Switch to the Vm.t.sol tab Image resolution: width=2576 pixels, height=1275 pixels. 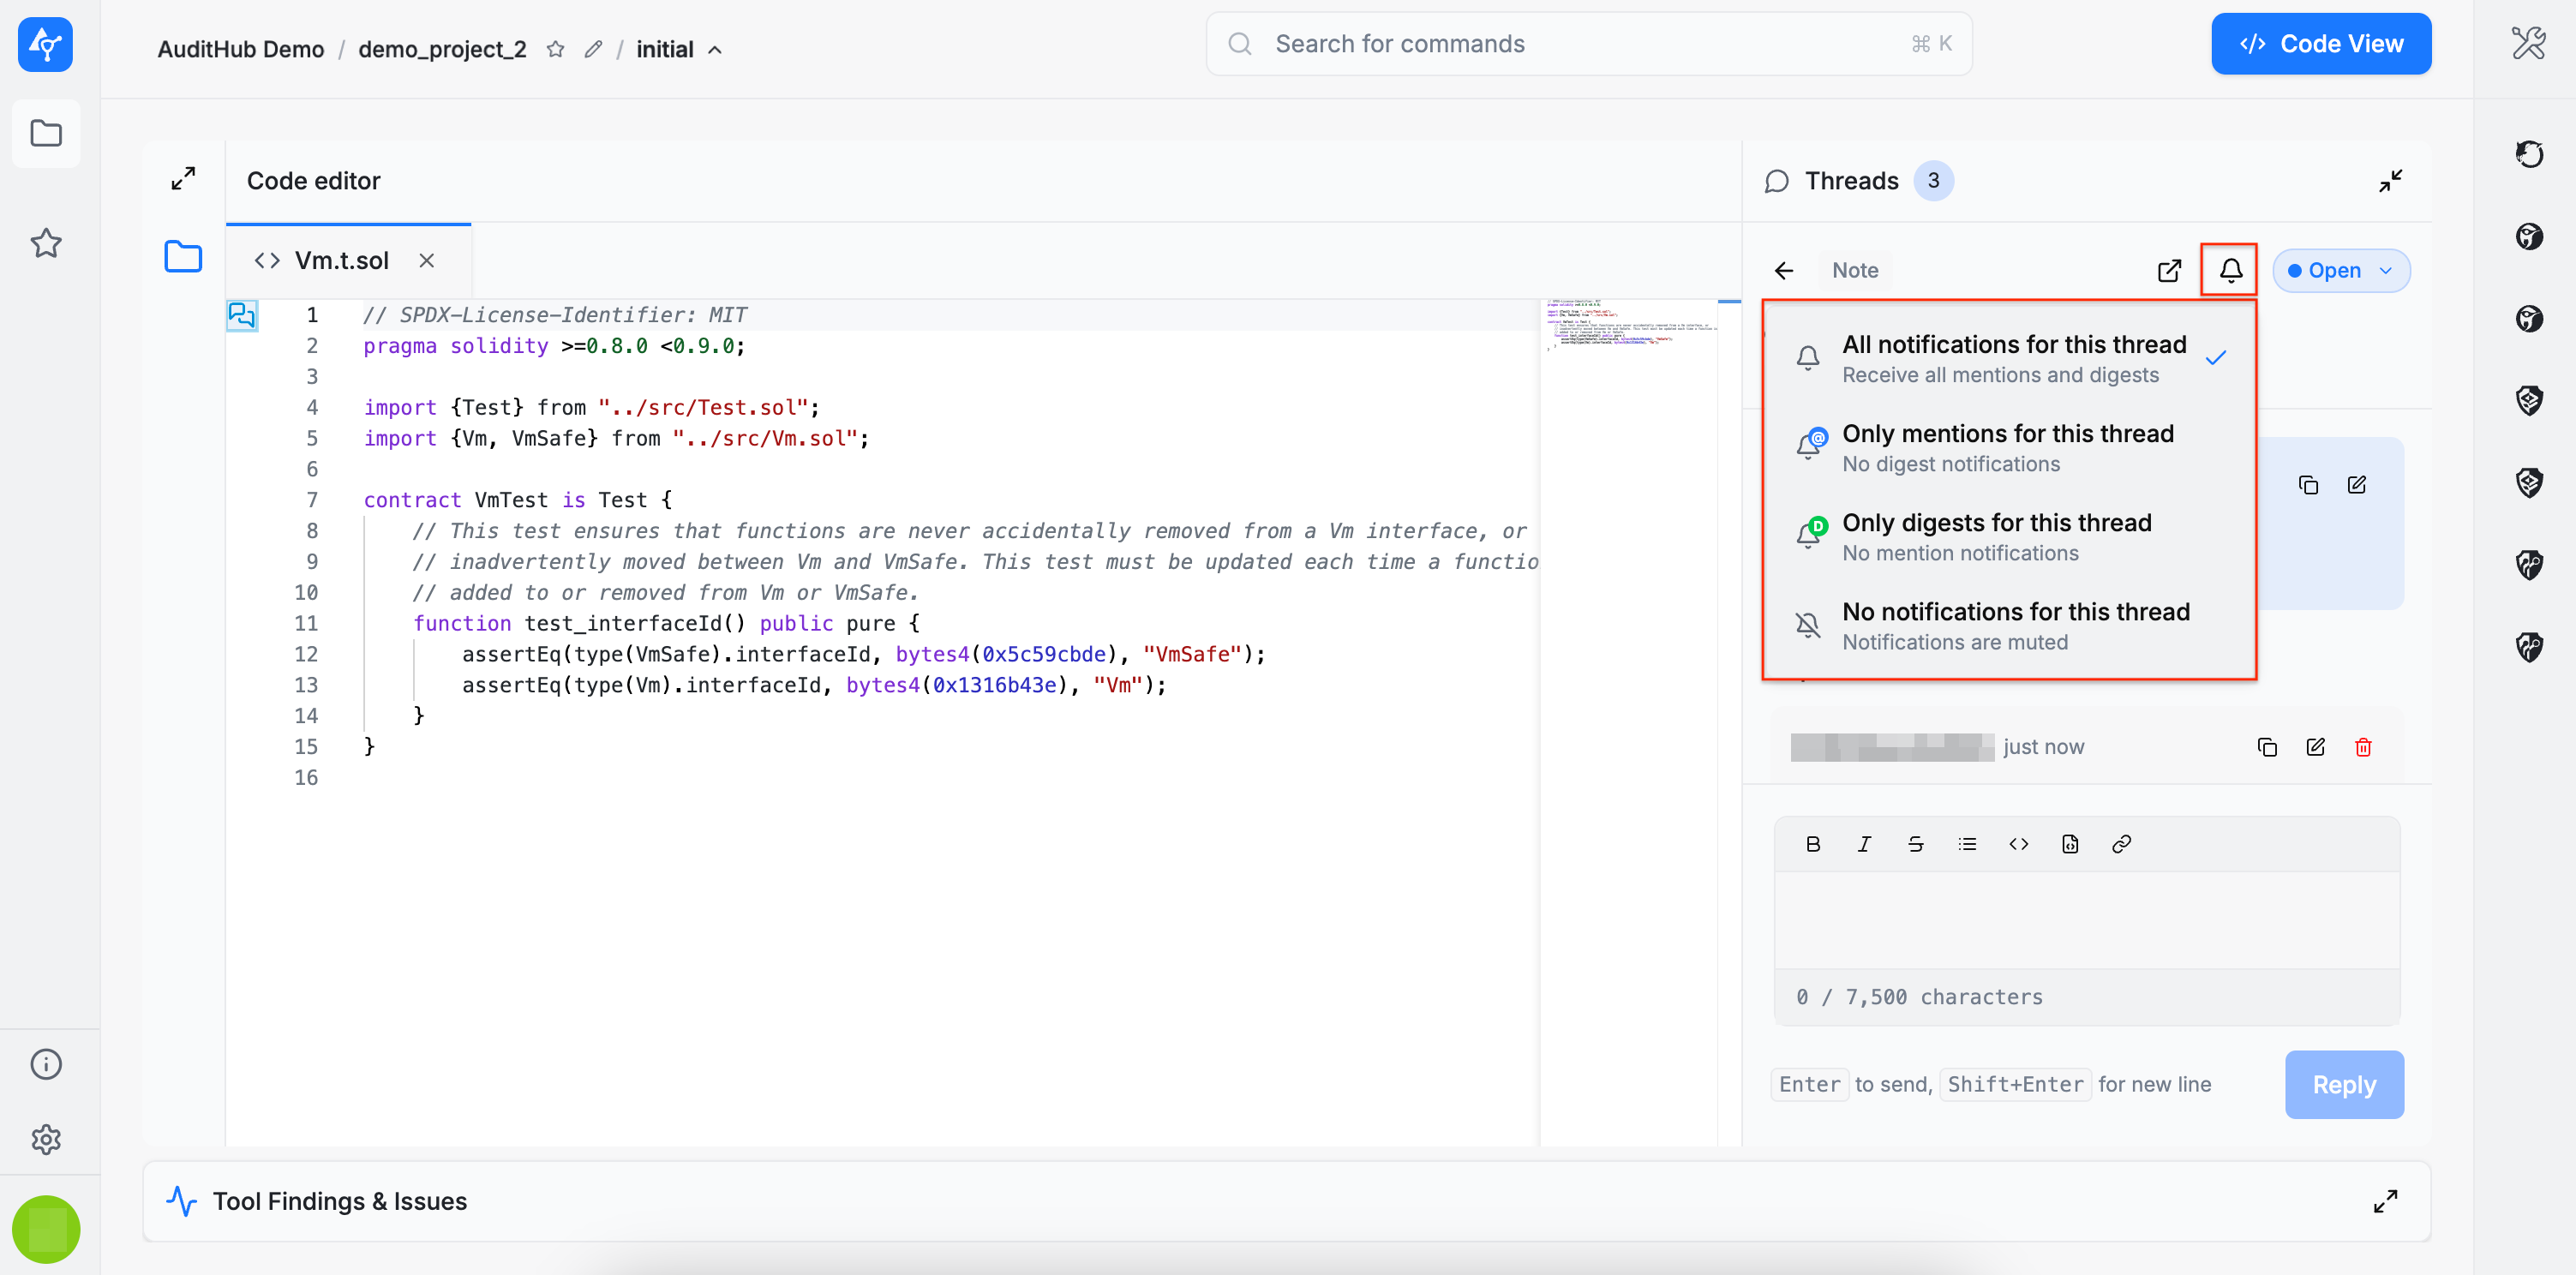click(340, 261)
